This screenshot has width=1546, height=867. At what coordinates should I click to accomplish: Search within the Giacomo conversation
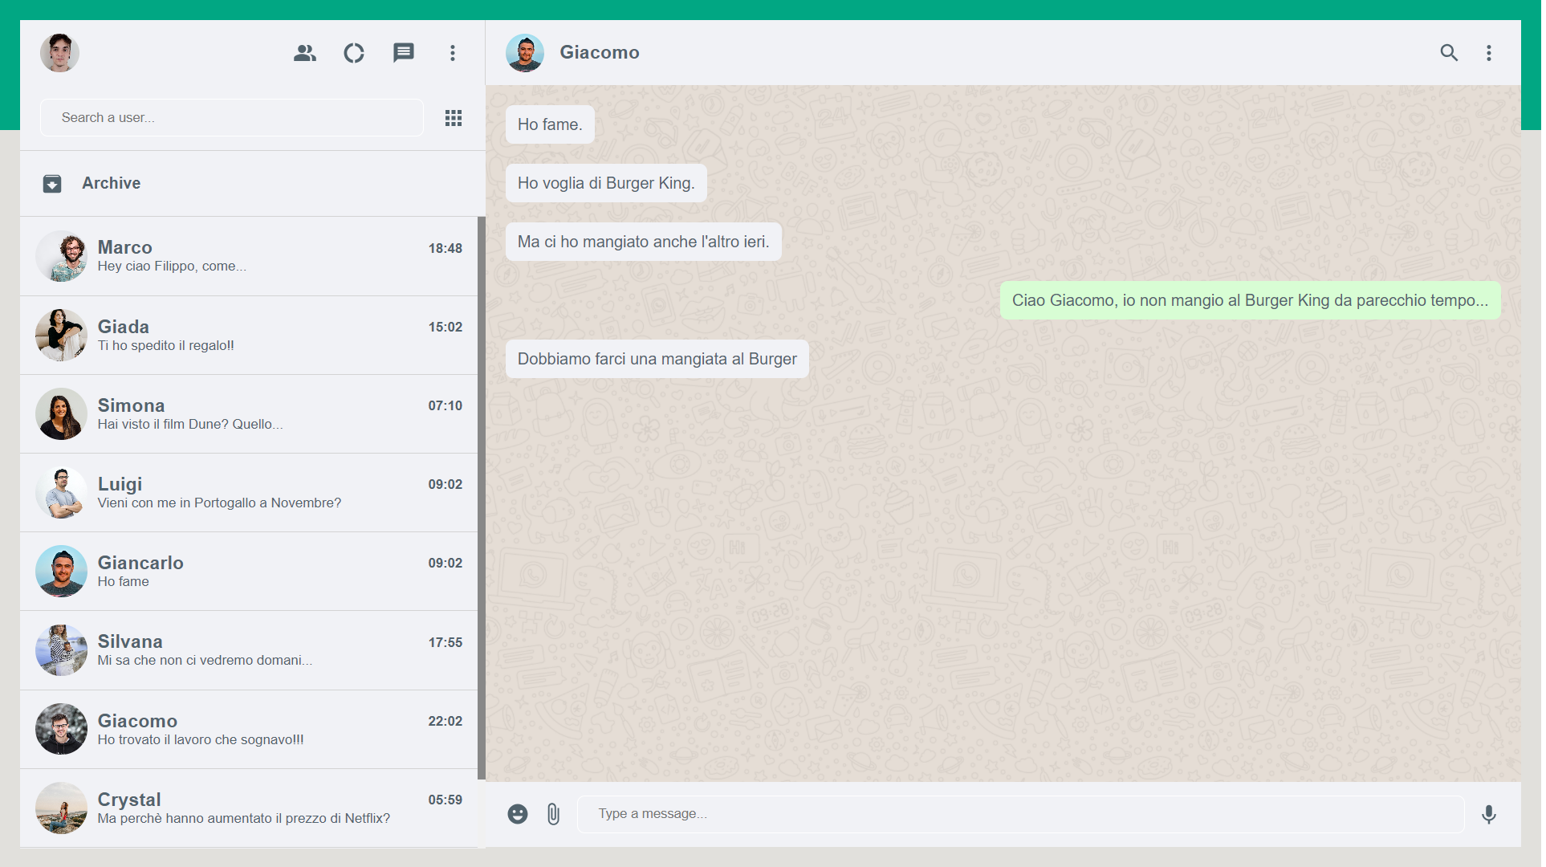pos(1449,52)
